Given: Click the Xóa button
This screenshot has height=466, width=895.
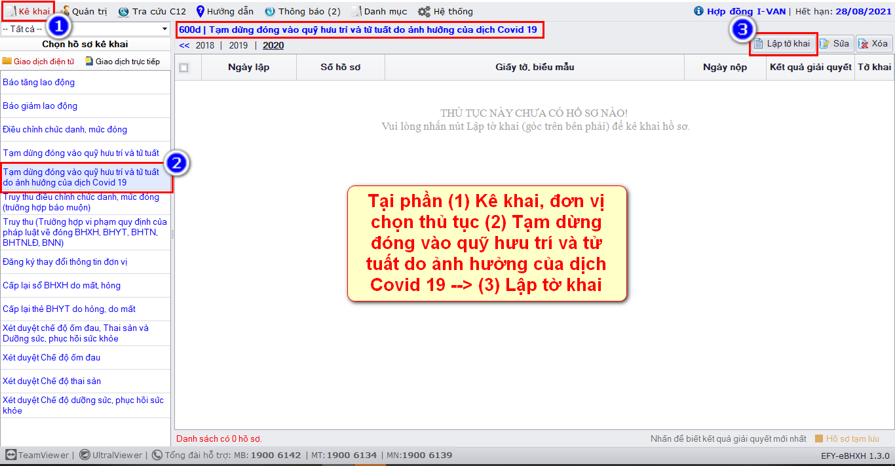Looking at the screenshot, I should click(x=873, y=44).
